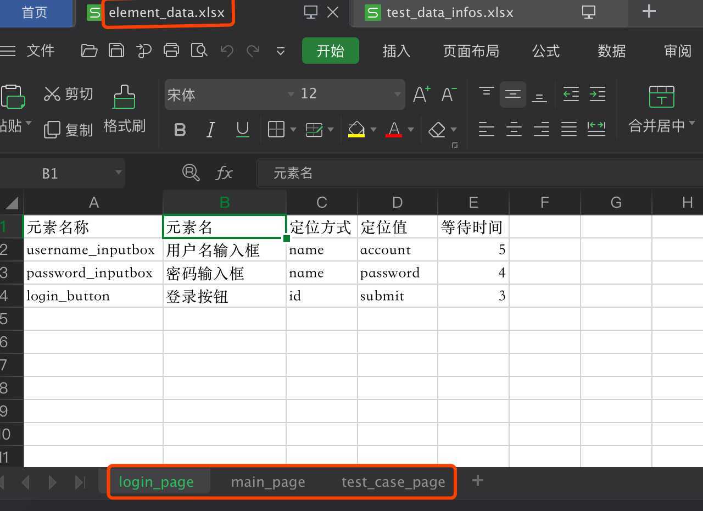Expand the font color dropdown arrow
The height and width of the screenshot is (511, 703).
coord(411,130)
